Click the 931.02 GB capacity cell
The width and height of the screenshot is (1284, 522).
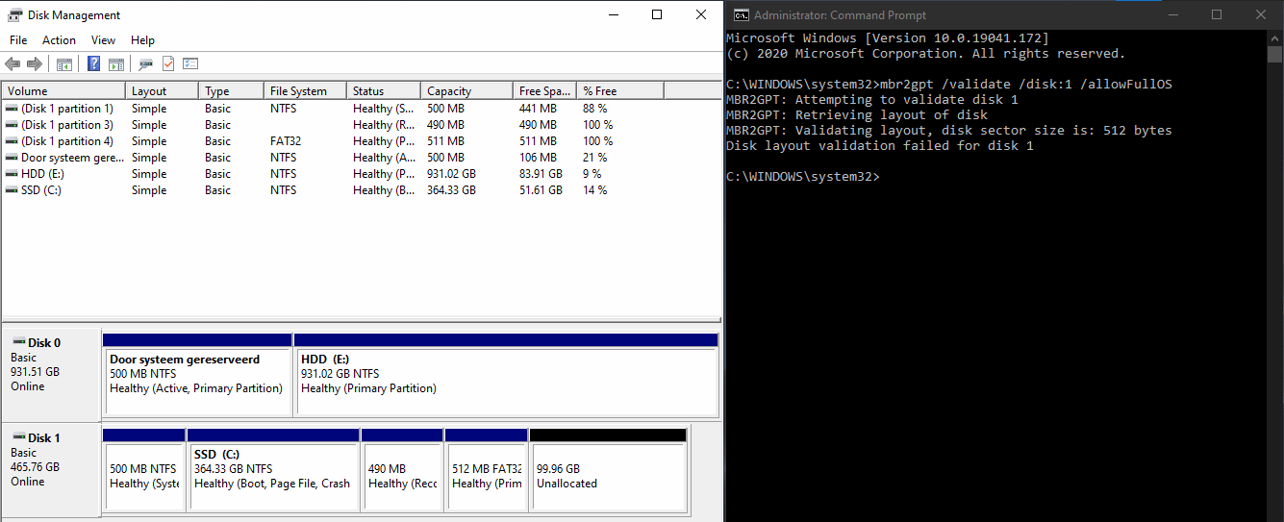point(452,174)
